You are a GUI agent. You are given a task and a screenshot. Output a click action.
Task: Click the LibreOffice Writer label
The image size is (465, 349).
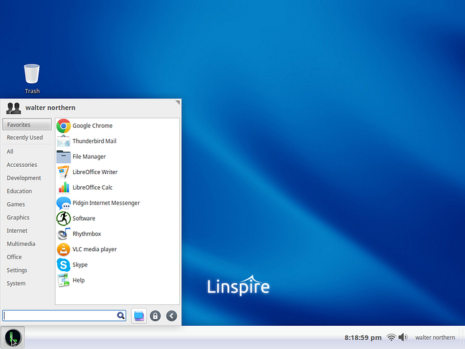tap(95, 172)
